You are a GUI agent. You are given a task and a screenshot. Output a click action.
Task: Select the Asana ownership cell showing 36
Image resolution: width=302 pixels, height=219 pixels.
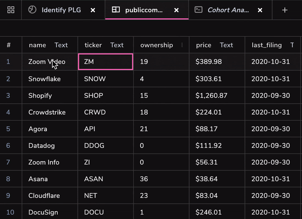coord(144,179)
